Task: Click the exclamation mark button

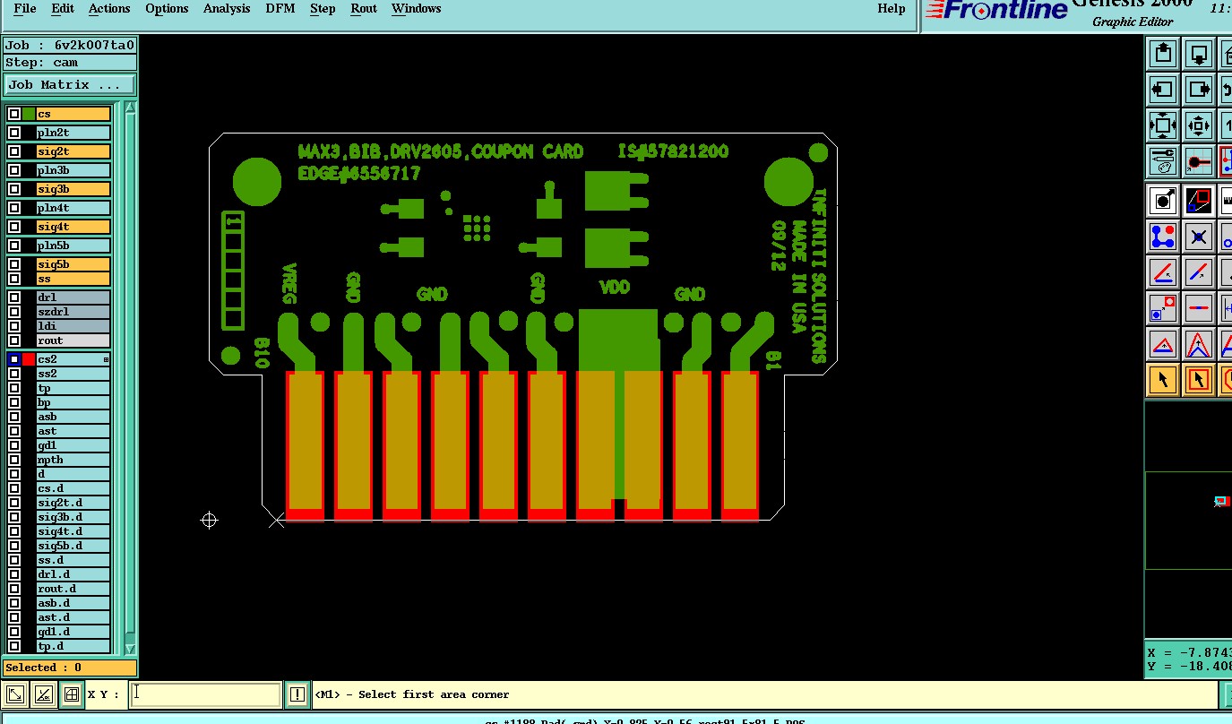Action: [297, 694]
